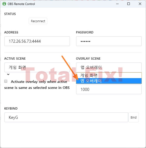This screenshot has height=148, width=146.
Task: Select 게임 화면 in the overlay dropdown list
Action: (109, 75)
